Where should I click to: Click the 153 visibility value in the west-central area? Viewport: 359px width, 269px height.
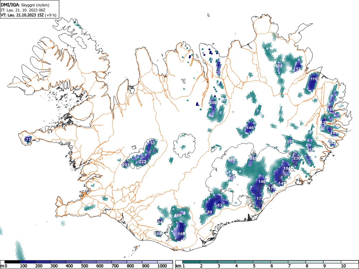tap(151, 143)
